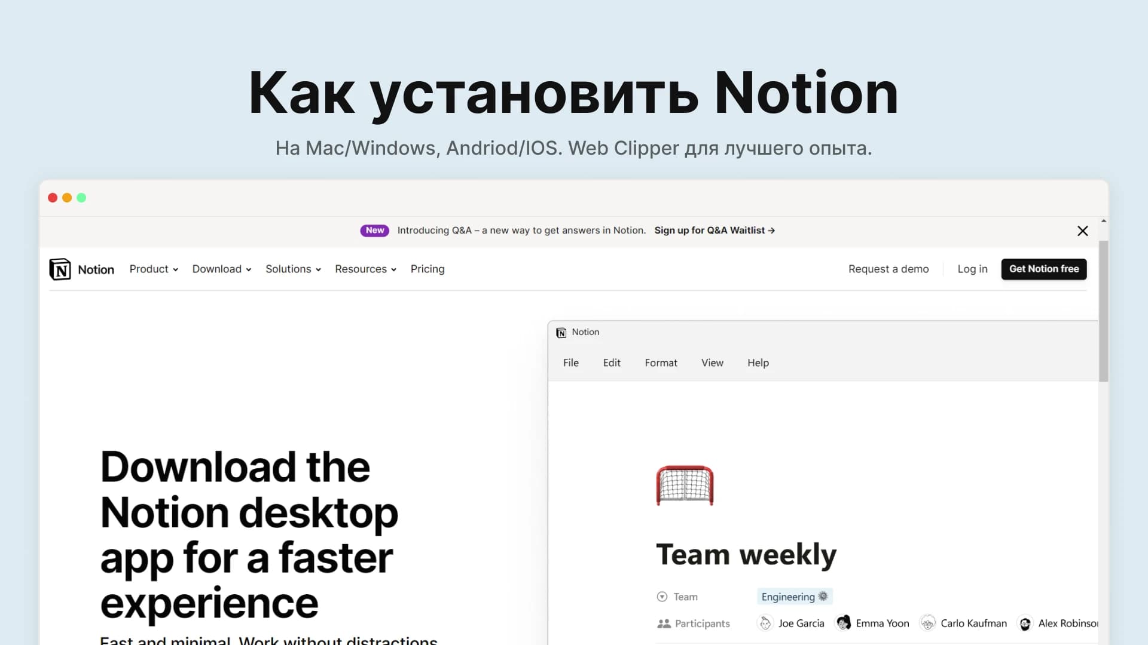Click the Notion icon in app title bar
Viewport: 1148px width, 645px height.
tap(561, 333)
